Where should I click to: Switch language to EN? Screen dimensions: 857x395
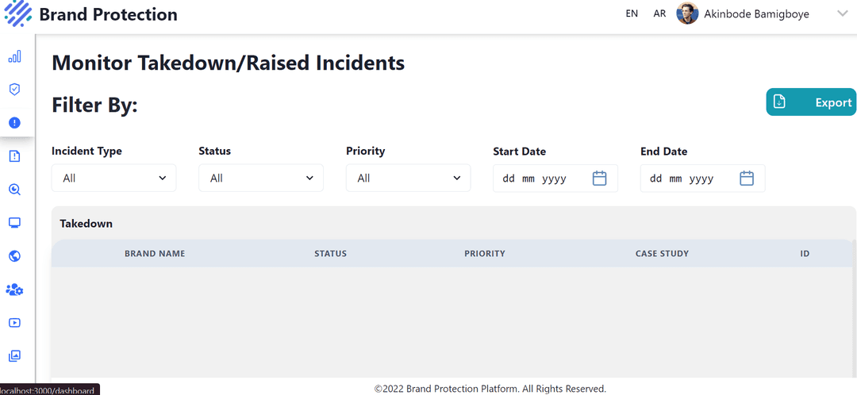pyautogui.click(x=632, y=13)
